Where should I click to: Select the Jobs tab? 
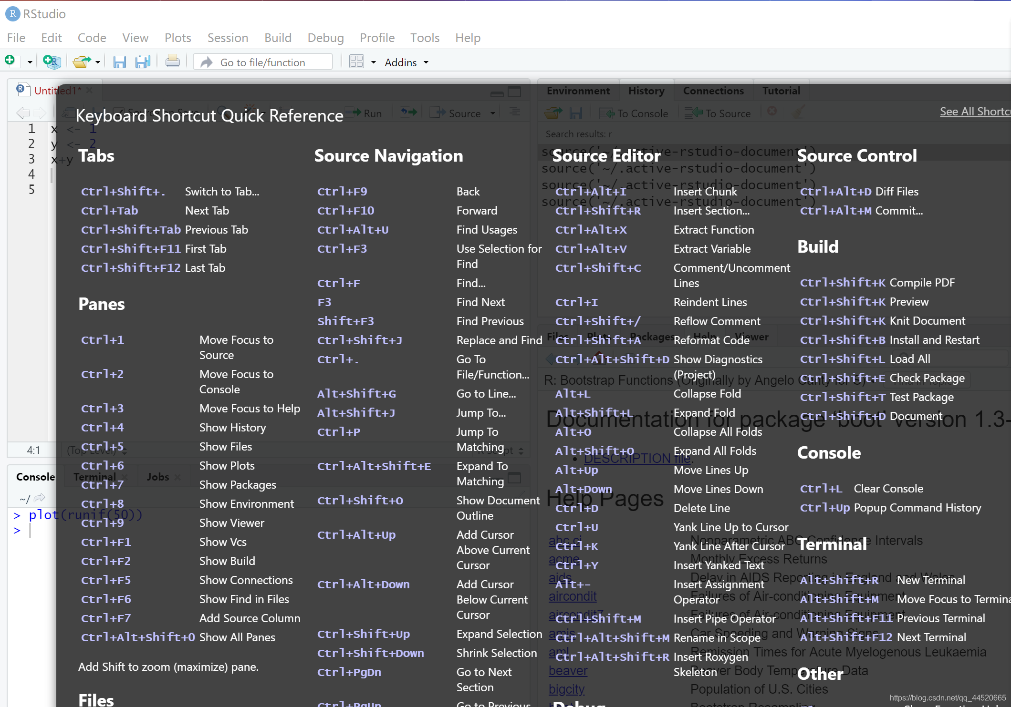[x=158, y=477]
